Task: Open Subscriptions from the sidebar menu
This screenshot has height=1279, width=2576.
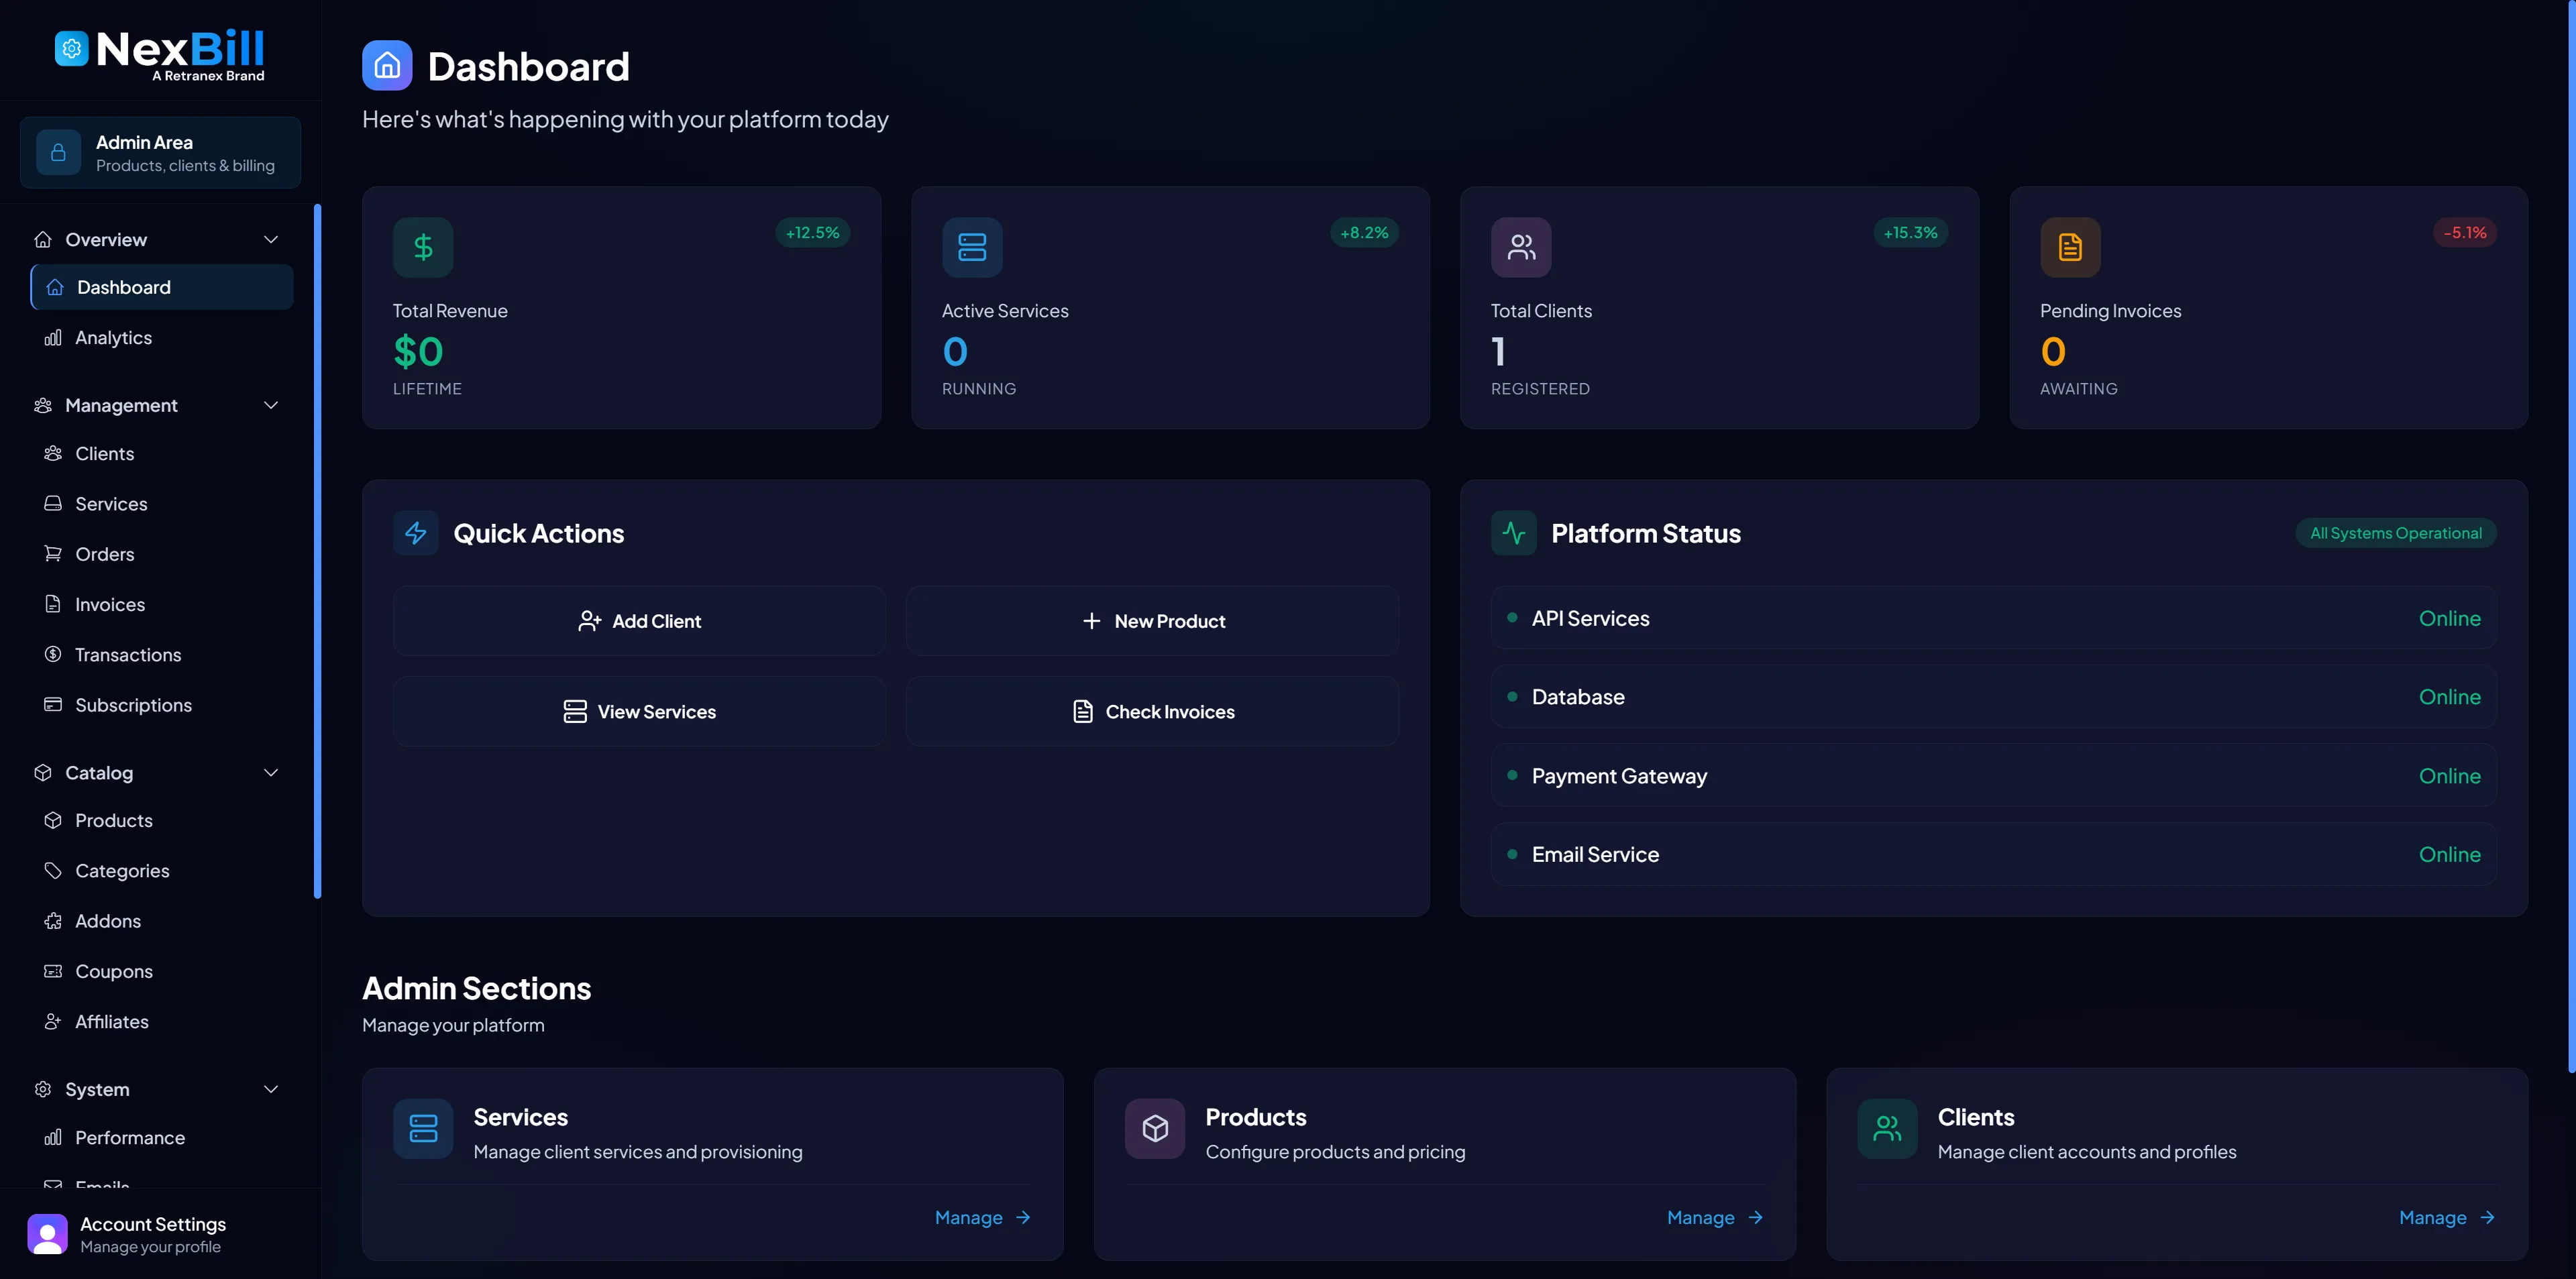Action: click(x=134, y=704)
